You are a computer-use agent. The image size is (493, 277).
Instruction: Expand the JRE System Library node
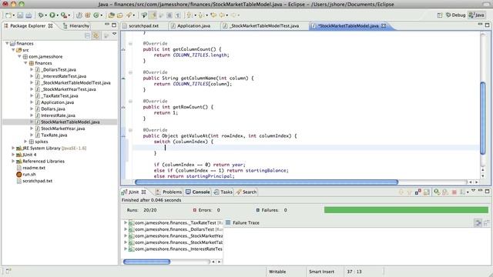(x=13, y=148)
